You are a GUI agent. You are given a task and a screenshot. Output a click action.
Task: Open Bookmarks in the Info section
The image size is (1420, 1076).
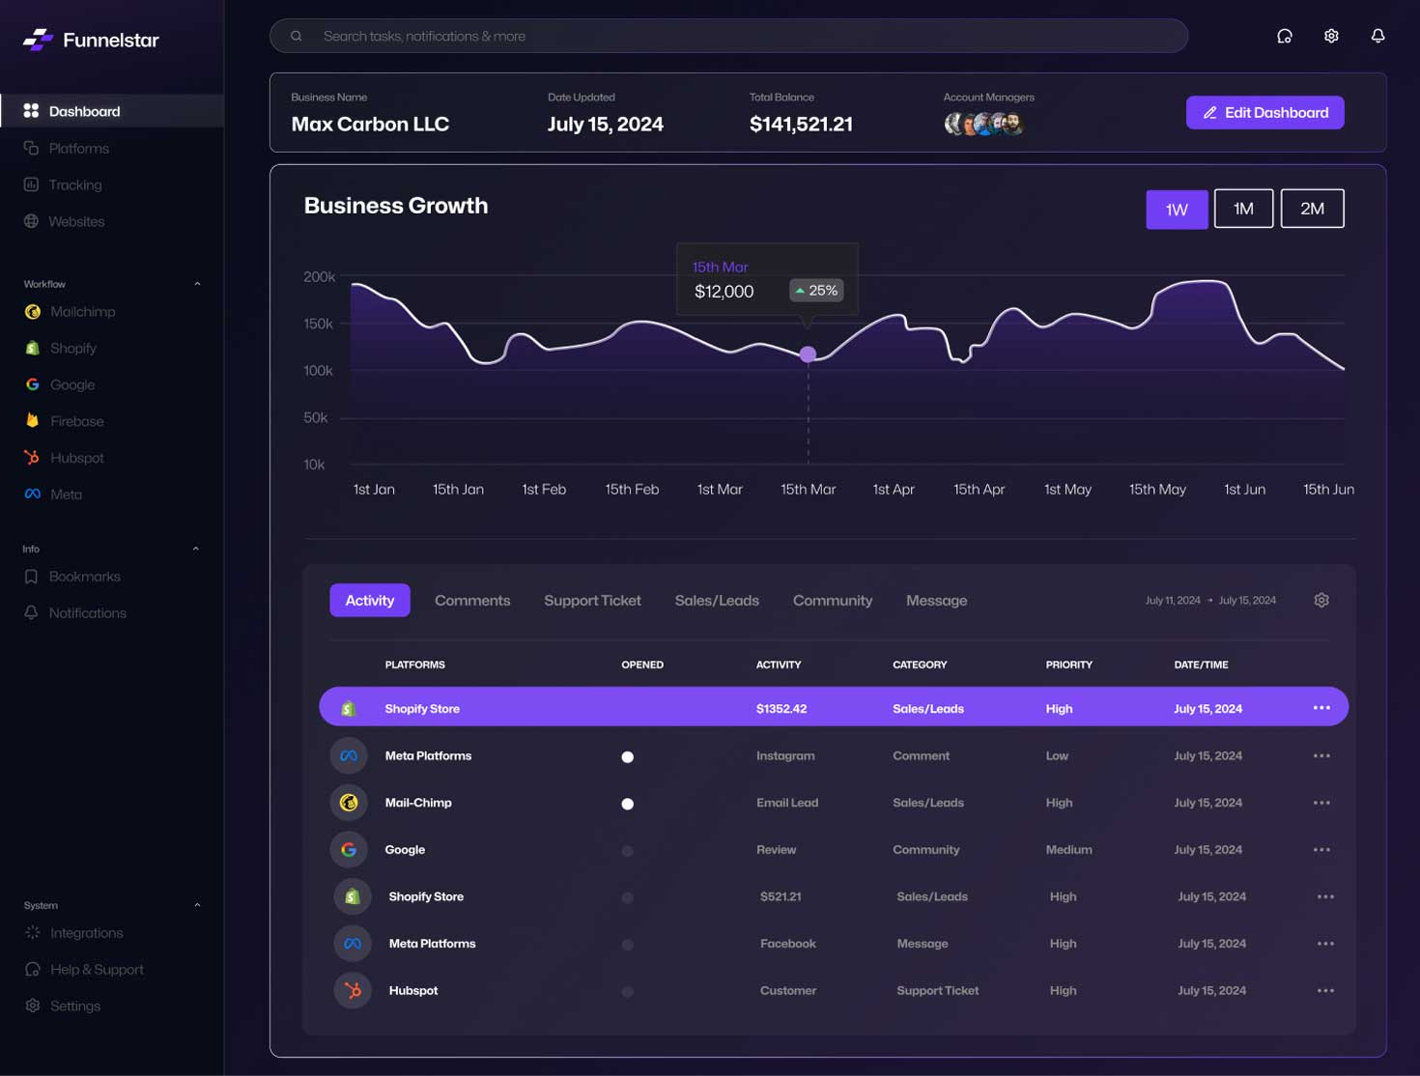click(71, 577)
